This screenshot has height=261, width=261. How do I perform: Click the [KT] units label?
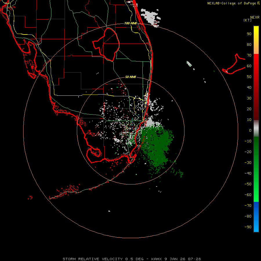(247, 20)
